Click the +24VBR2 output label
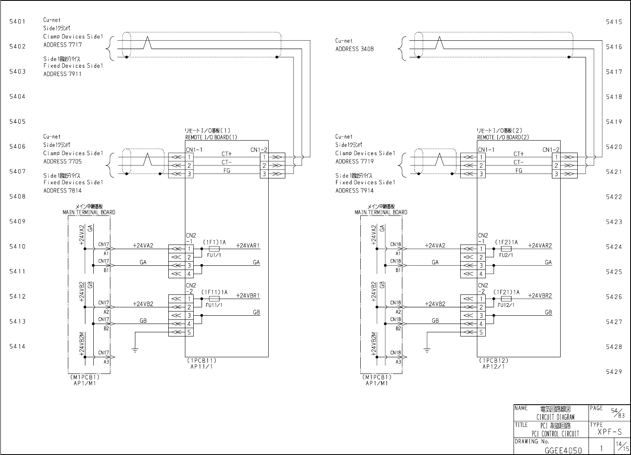This screenshot has height=455, width=631. [x=540, y=296]
